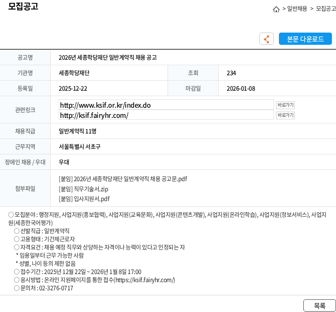Download the post with 본문 다운로드 button
Image resolution: width=336 pixels, height=312 pixels.
click(x=305, y=39)
